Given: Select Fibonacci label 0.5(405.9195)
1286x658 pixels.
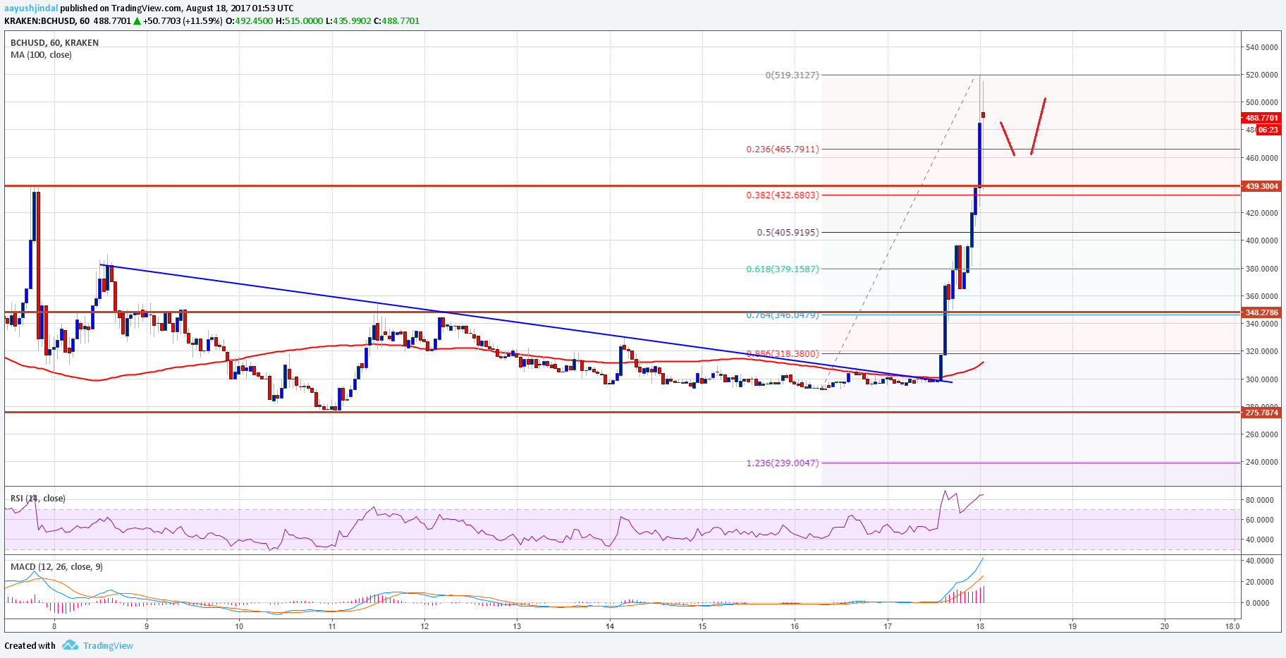Looking at the screenshot, I should [x=788, y=232].
